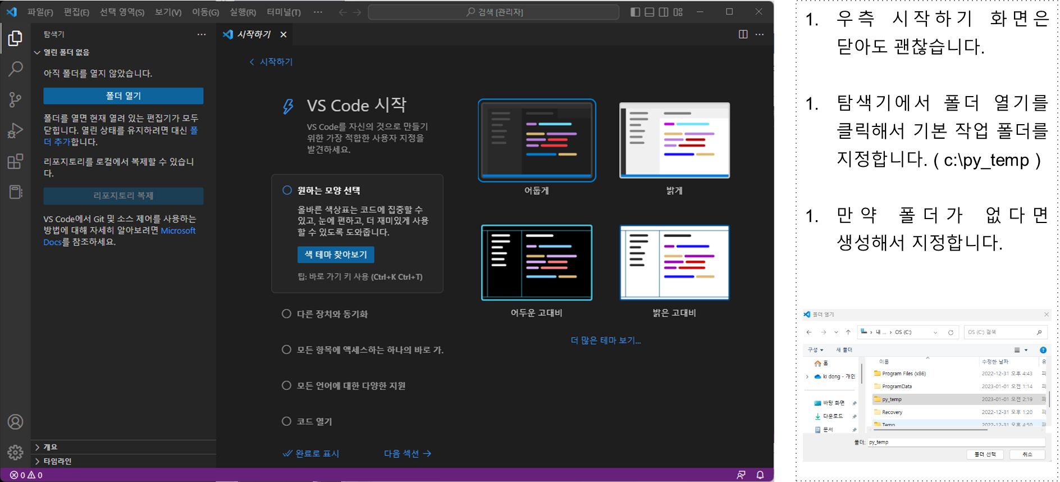The height and width of the screenshot is (482, 1060).
Task: Choose the 밝은 고대비 theme thumbnail
Action: click(674, 262)
